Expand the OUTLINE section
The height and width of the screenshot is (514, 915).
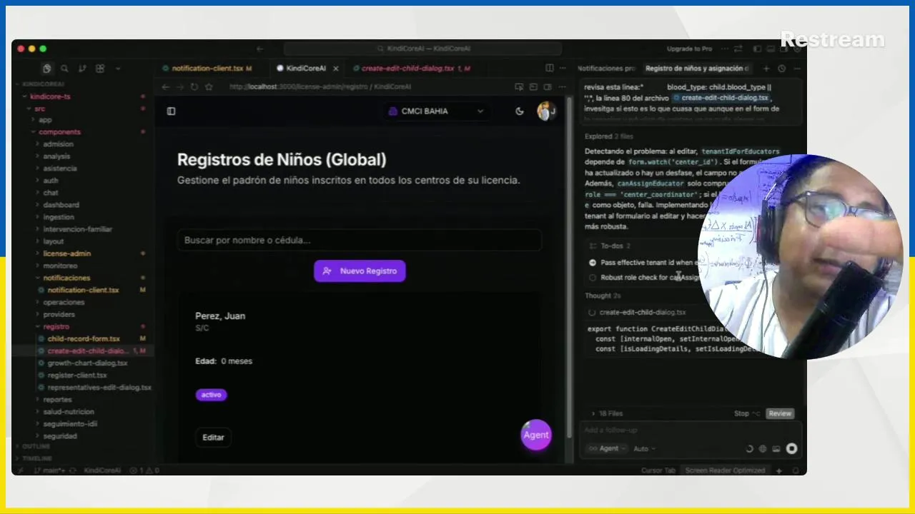pyautogui.click(x=36, y=446)
